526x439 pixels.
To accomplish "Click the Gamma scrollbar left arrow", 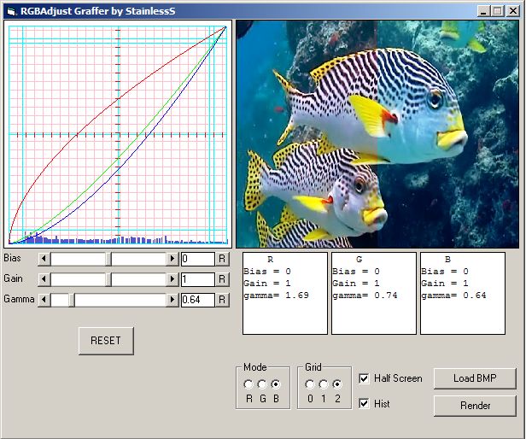I will [44, 300].
